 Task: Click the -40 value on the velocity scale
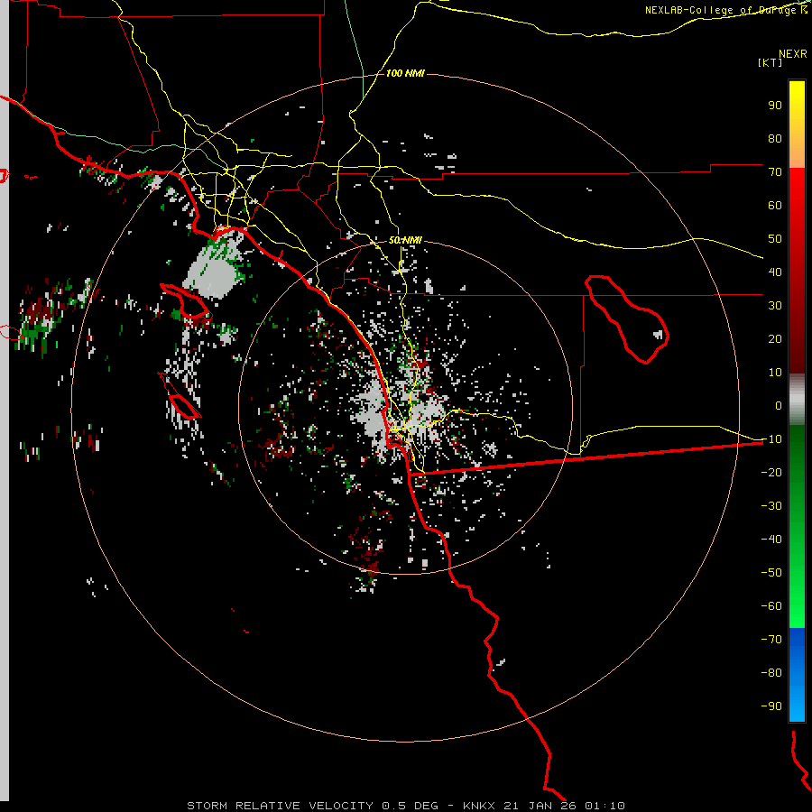(771, 540)
